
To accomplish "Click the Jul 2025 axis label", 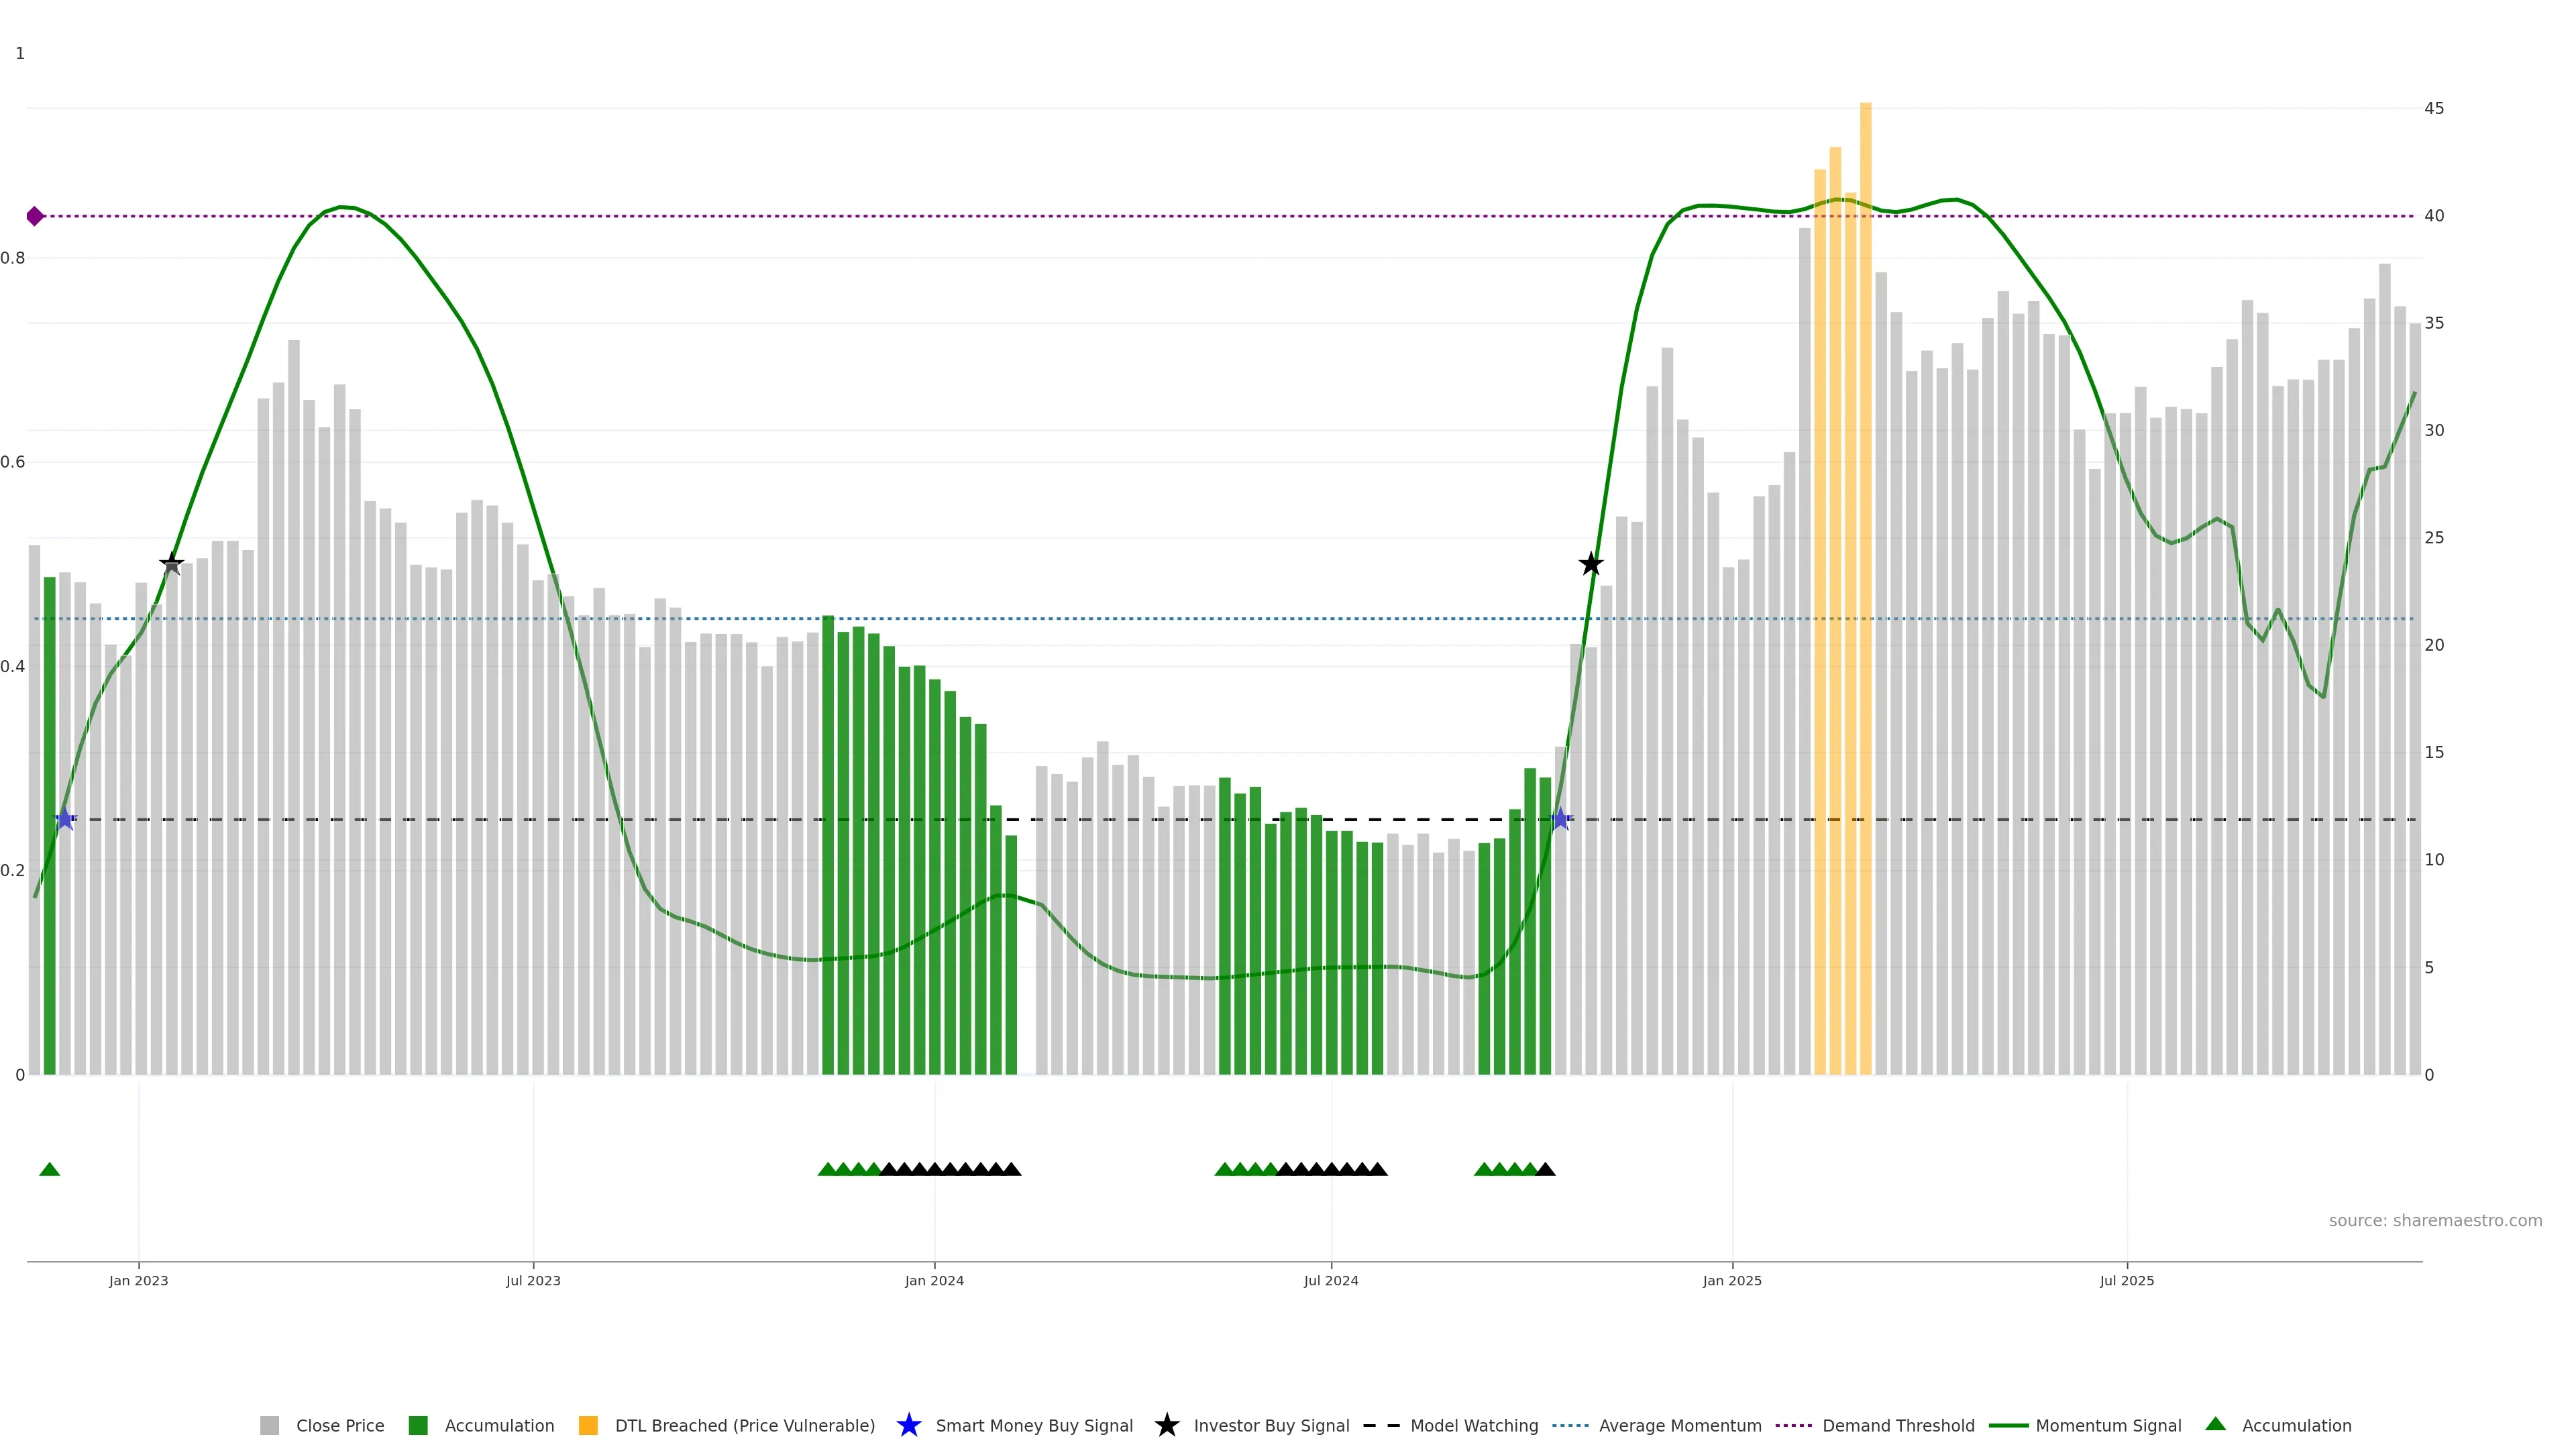I will [x=2126, y=1280].
